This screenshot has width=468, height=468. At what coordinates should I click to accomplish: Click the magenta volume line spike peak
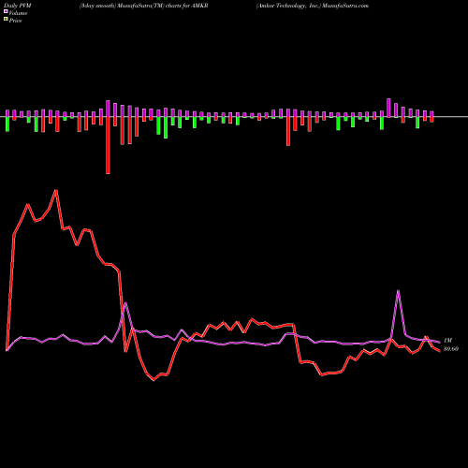click(398, 291)
